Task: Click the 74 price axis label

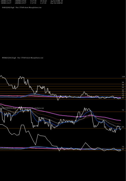Action: (x=123, y=94)
